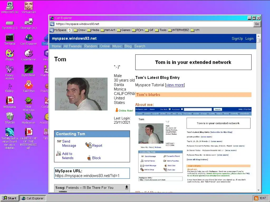Click view more for the blog entry

[175, 85]
